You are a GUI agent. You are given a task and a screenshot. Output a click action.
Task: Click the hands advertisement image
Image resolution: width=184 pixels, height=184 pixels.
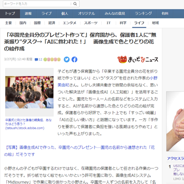[x=175, y=121]
